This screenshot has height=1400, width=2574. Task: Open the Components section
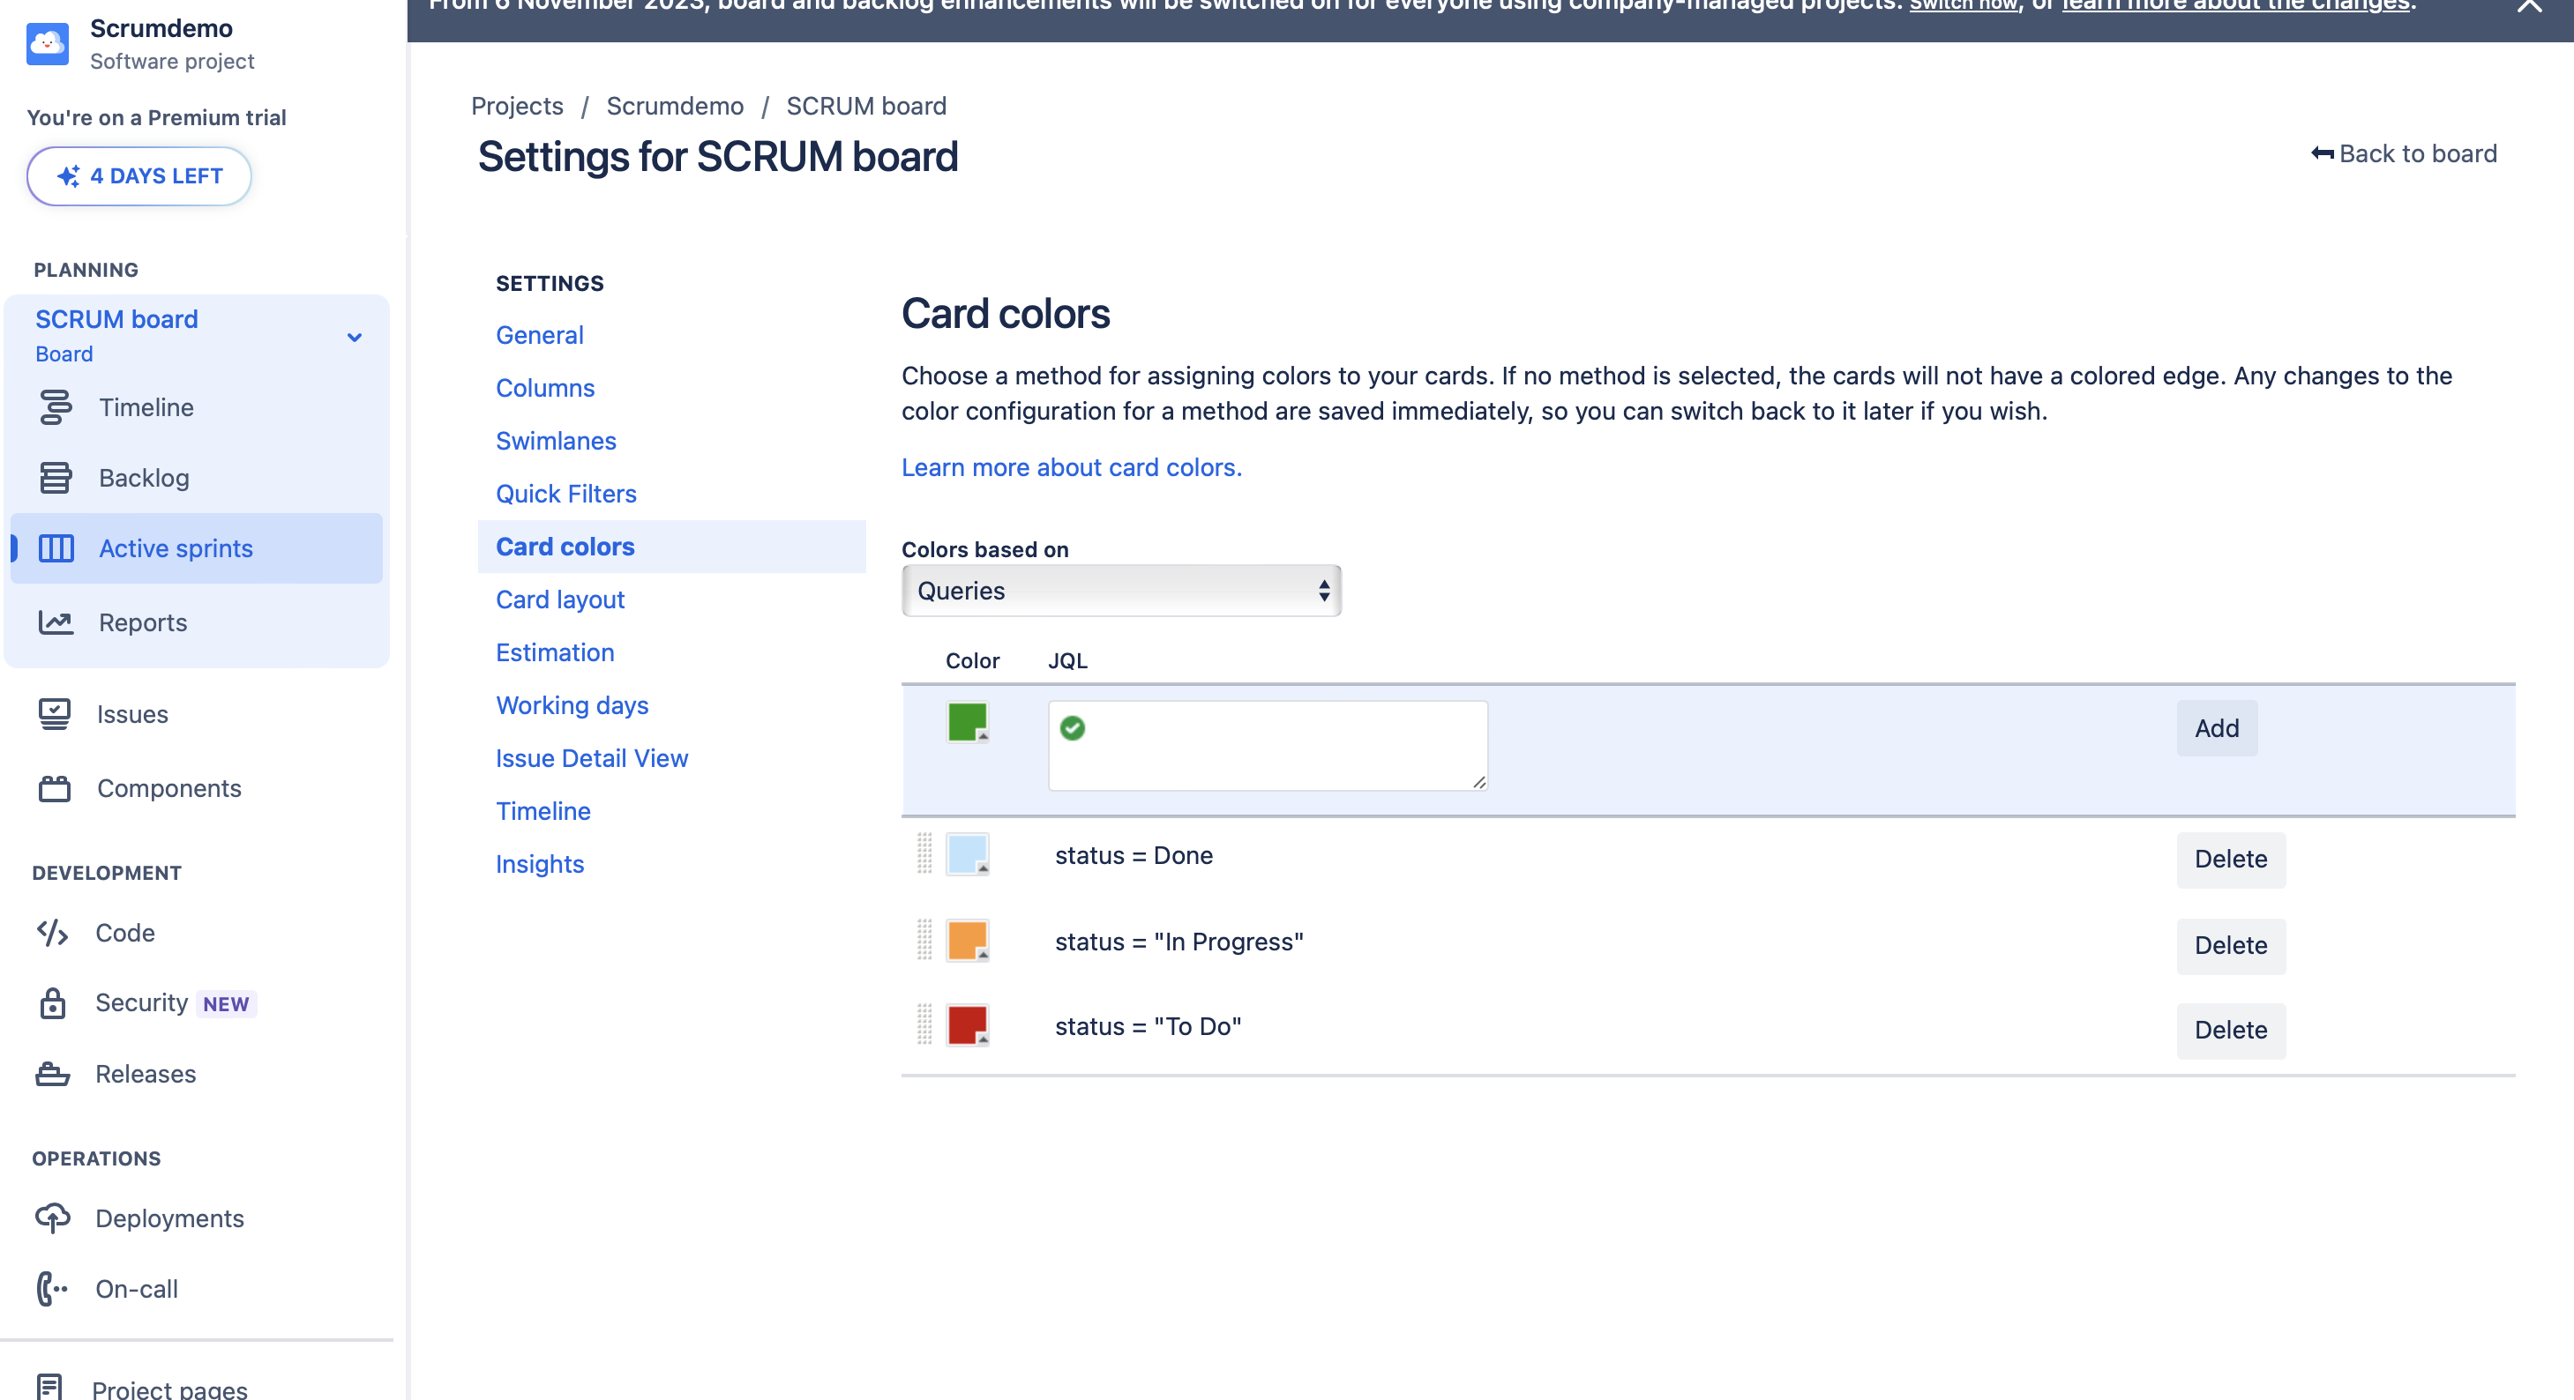168,788
